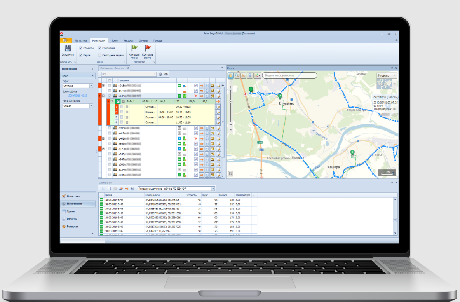Open the Офис dropdown with Ступино
The width and height of the screenshot is (460, 302).
[91, 86]
